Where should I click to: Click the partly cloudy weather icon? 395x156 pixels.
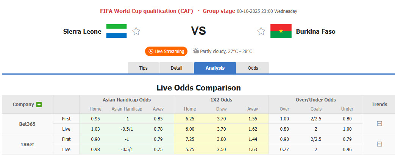coord(196,51)
